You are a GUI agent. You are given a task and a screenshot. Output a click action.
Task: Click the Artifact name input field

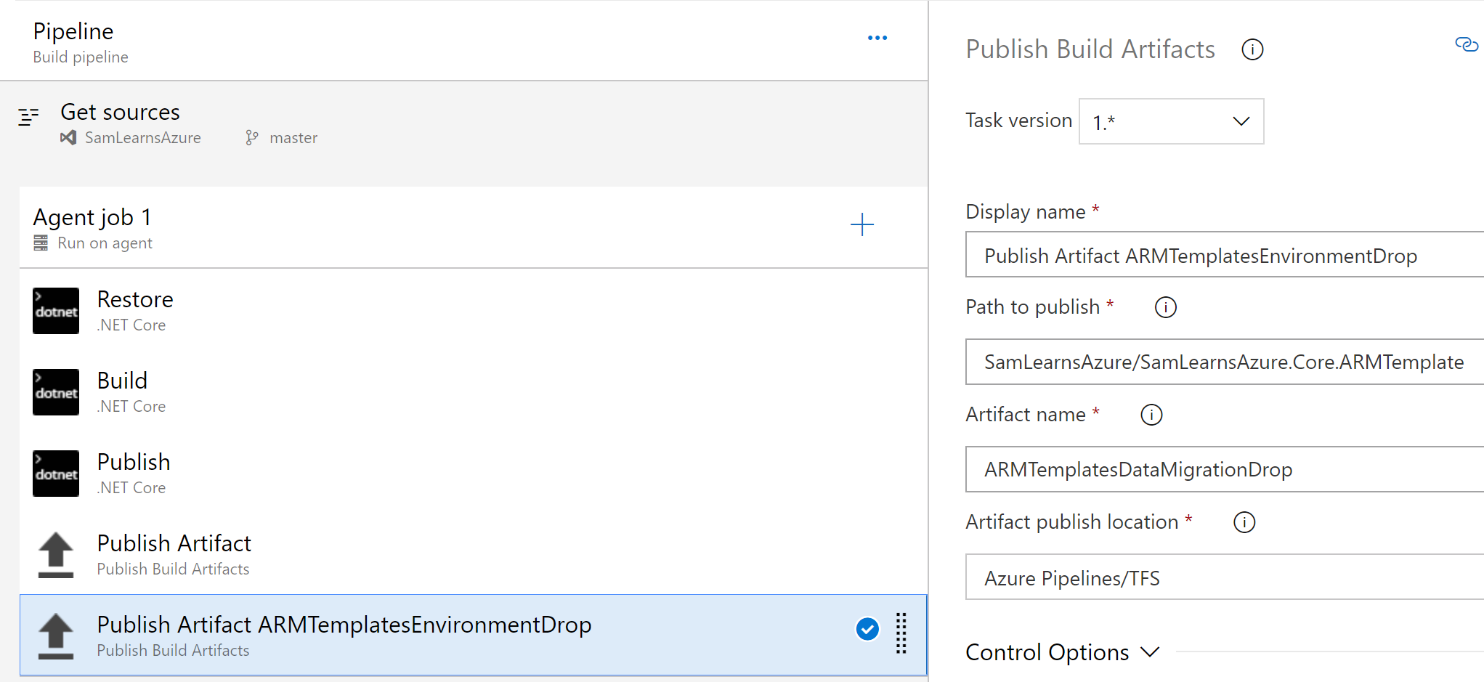[x=1224, y=470]
